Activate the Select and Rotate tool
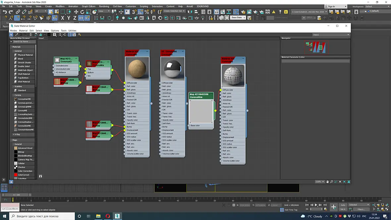This screenshot has width=391, height=220. pyautogui.click(x=82, y=12)
